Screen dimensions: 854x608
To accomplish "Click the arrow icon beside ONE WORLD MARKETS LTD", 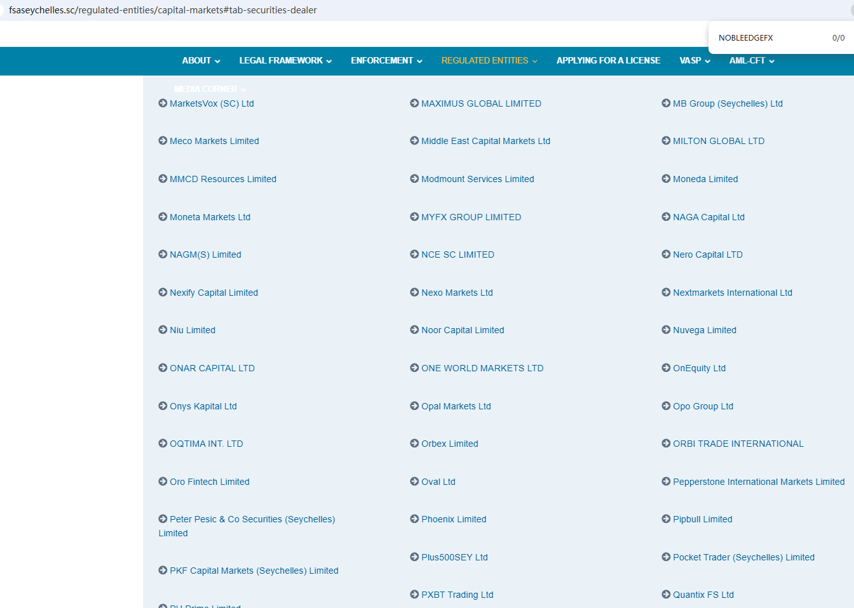I will [414, 367].
